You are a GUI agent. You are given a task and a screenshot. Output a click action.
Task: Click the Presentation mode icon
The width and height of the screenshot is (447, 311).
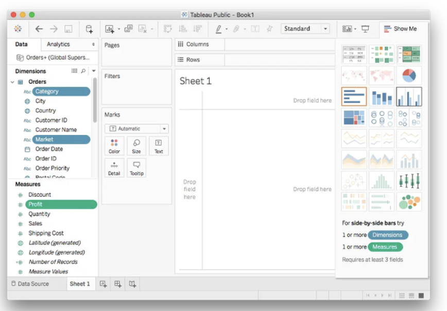(x=365, y=29)
